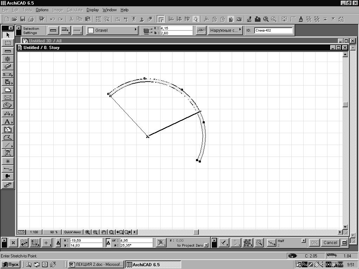359x269 pixels.
Task: Toggle the user origin button in coordinate box
Action: [13, 243]
